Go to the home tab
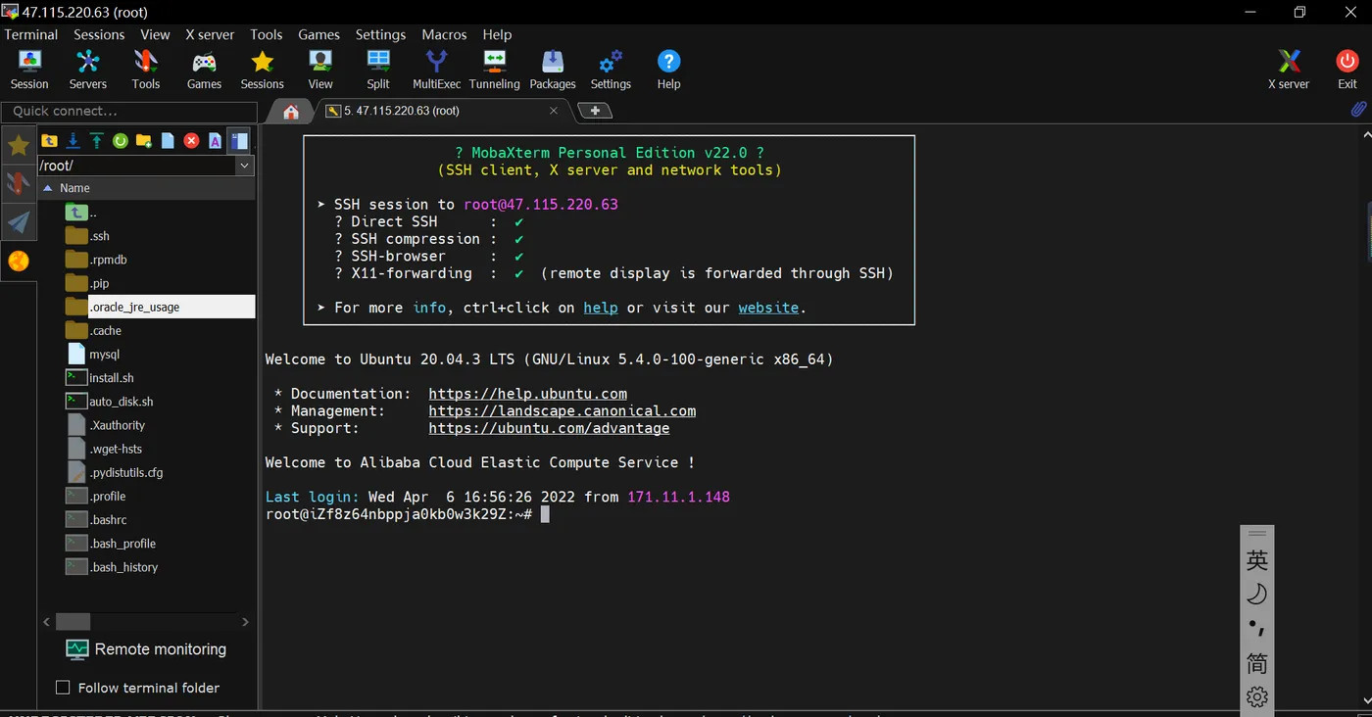This screenshot has width=1372, height=717. pyautogui.click(x=291, y=112)
